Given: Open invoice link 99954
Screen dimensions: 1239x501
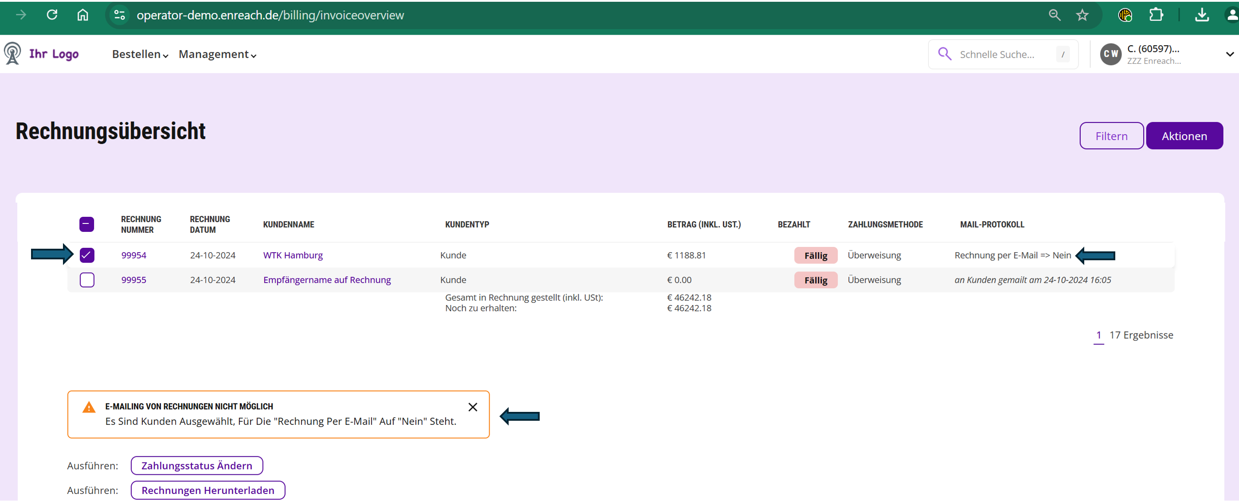Looking at the screenshot, I should [134, 255].
